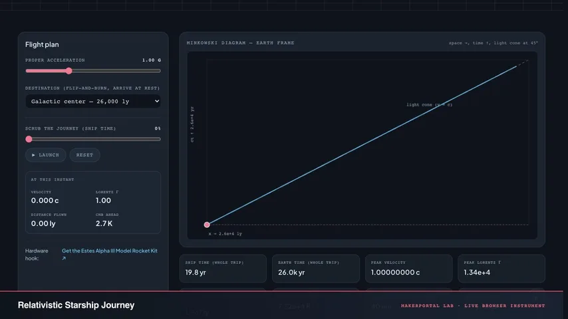Click the light cone label on diagram
This screenshot has height=319, width=568.
[x=429, y=104]
